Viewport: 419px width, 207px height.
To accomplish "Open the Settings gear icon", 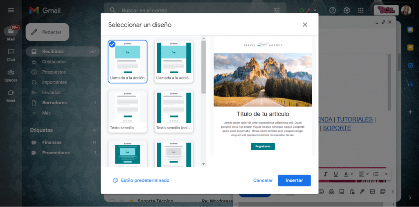I will point(347,10).
